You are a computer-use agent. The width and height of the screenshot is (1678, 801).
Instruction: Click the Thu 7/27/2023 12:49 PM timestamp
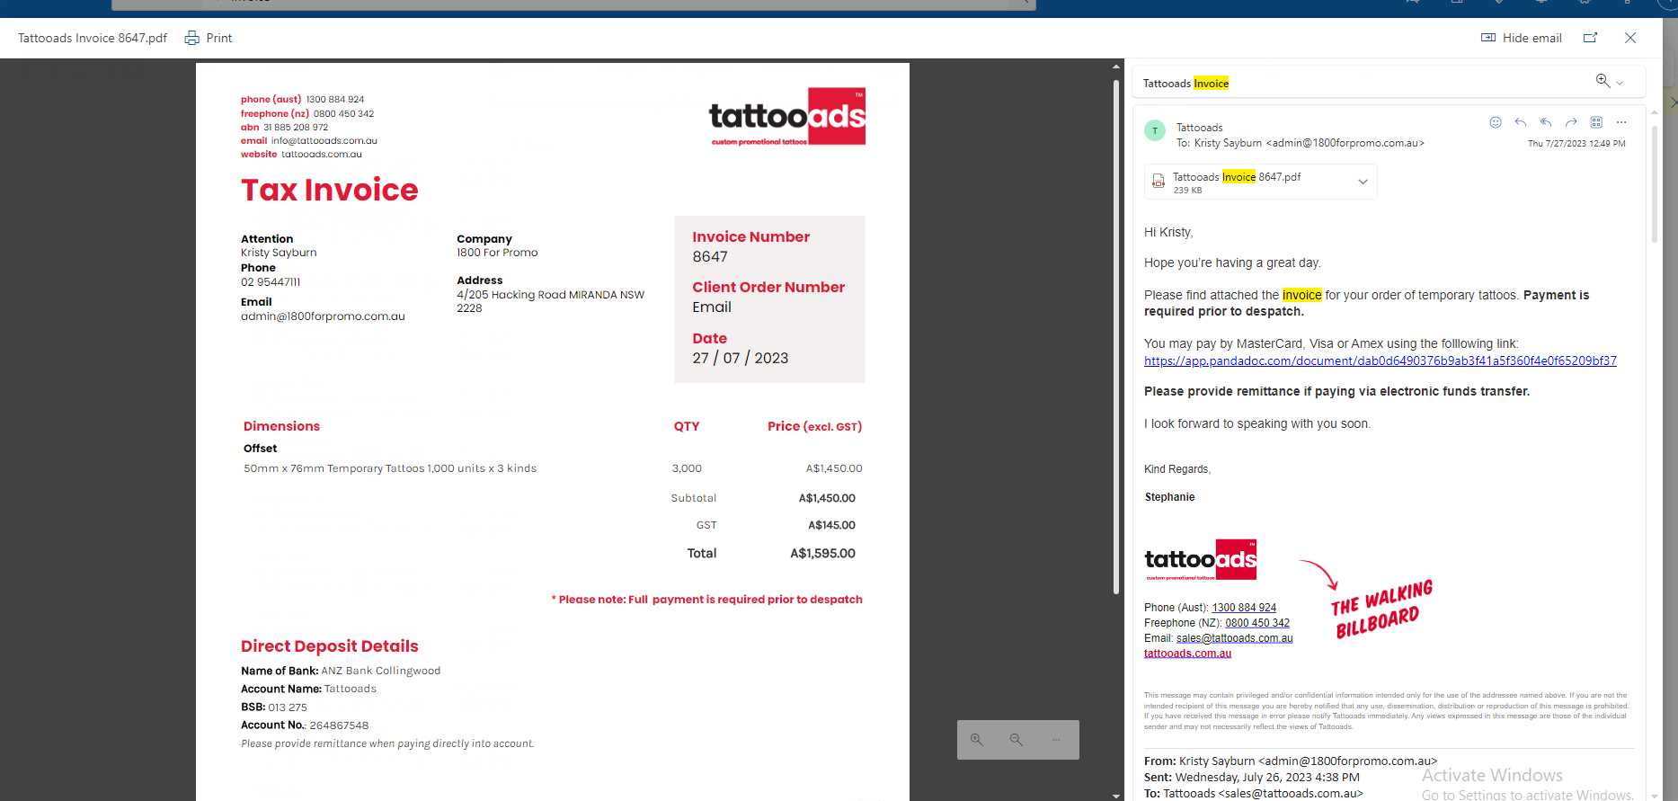(x=1576, y=144)
